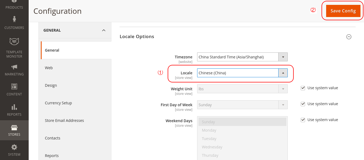The height and width of the screenshot is (160, 364).
Task: Uncheck Weight Unit use system value
Action: (303, 88)
